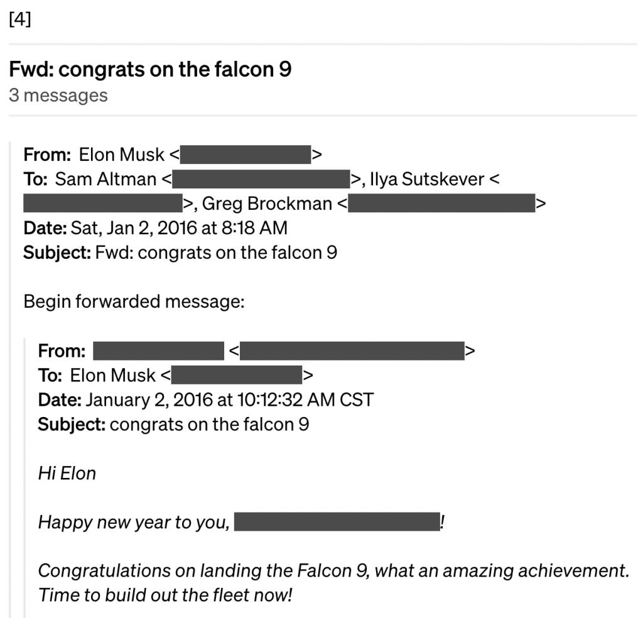
Task: Click recipient name Greg Brockman
Action: [267, 203]
